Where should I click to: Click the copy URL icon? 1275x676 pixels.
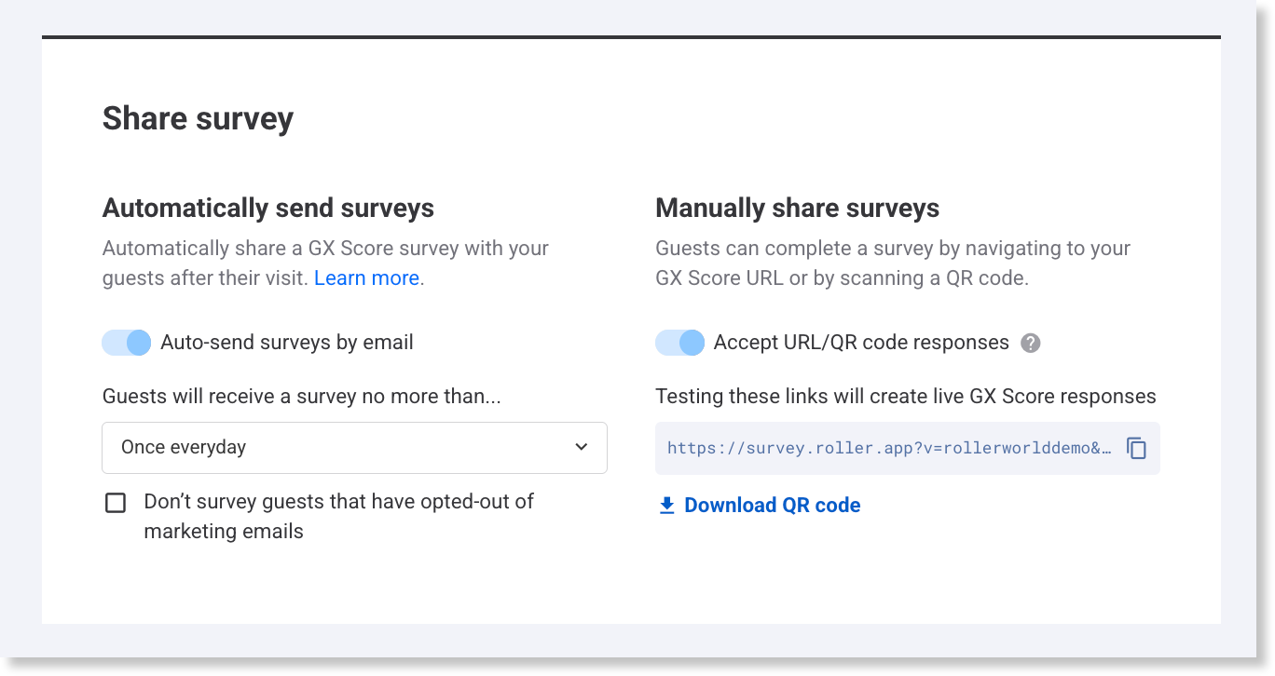1136,448
